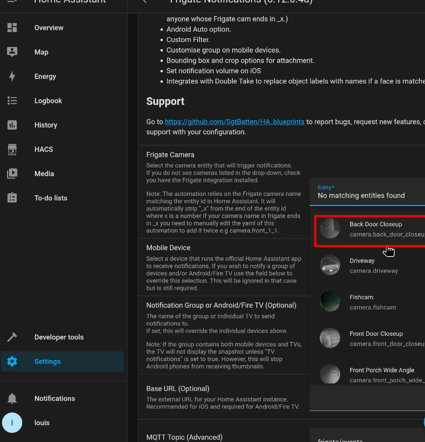Click the Mobile Device section title
This screenshot has height=442, width=425.
point(168,248)
